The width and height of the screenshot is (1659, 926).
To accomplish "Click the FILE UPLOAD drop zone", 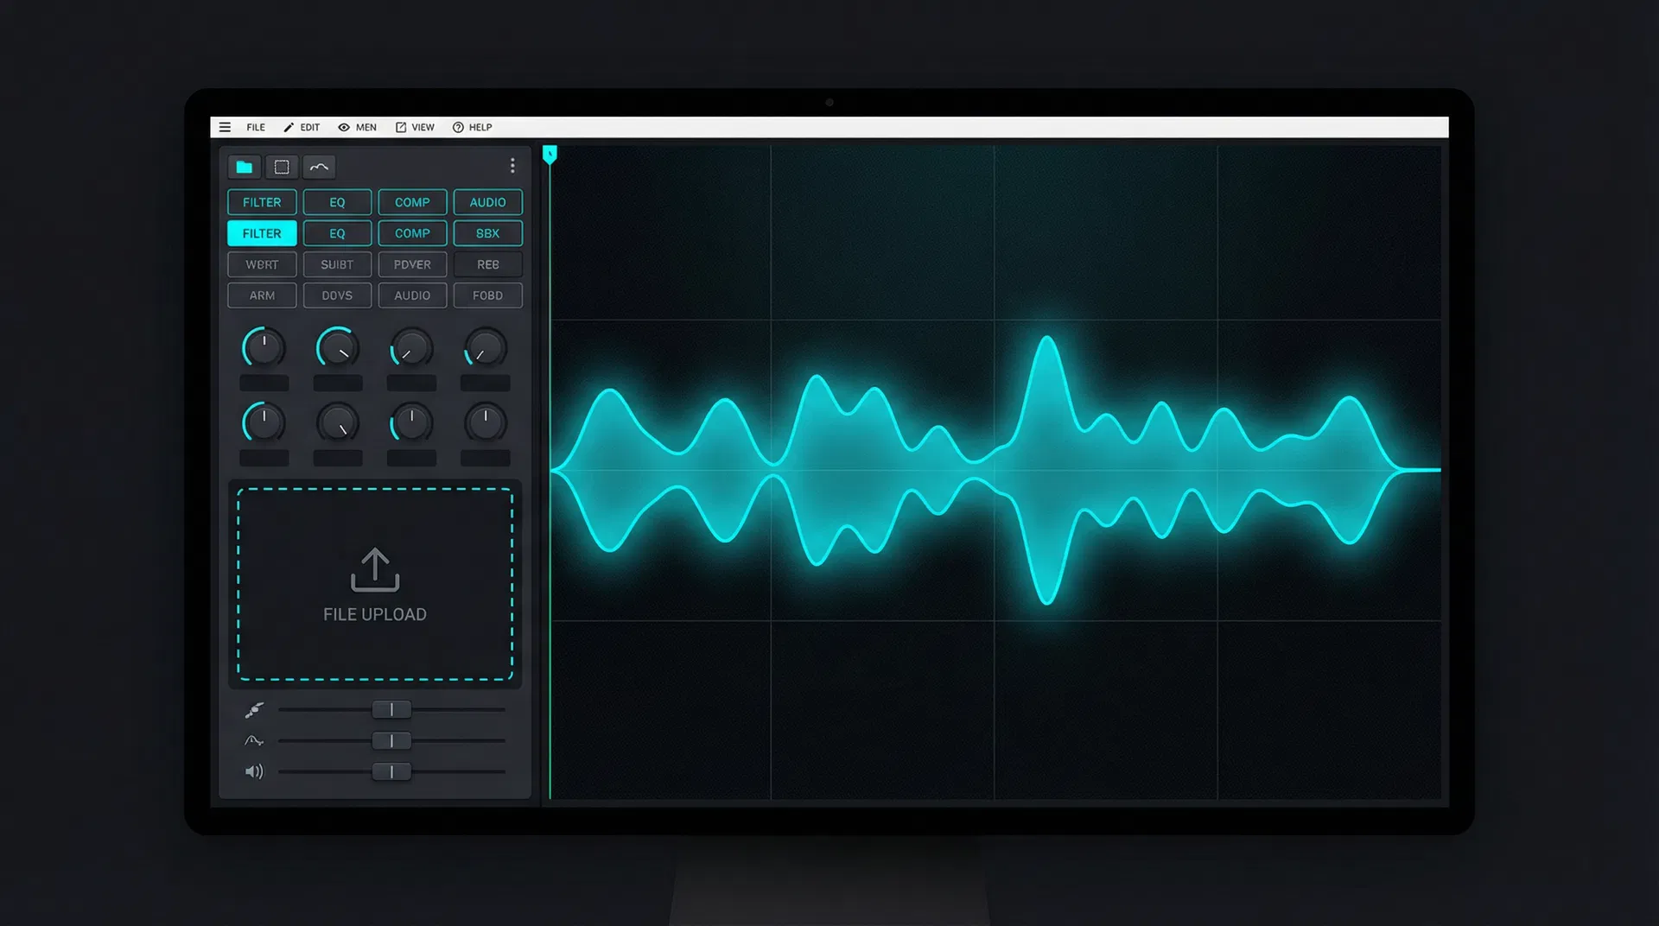I will (375, 584).
